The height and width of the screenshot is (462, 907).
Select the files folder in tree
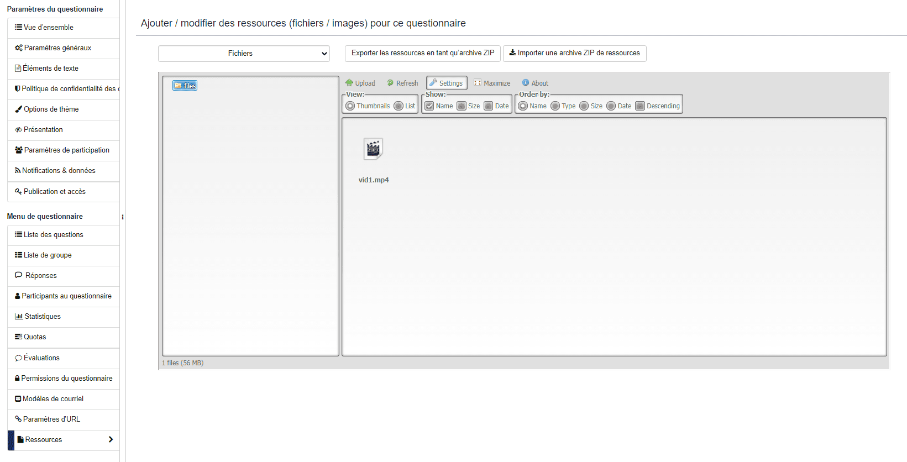pyautogui.click(x=185, y=86)
